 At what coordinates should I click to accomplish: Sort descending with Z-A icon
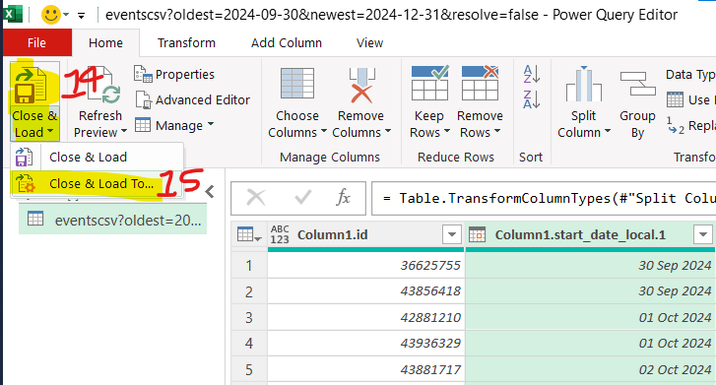(532, 99)
